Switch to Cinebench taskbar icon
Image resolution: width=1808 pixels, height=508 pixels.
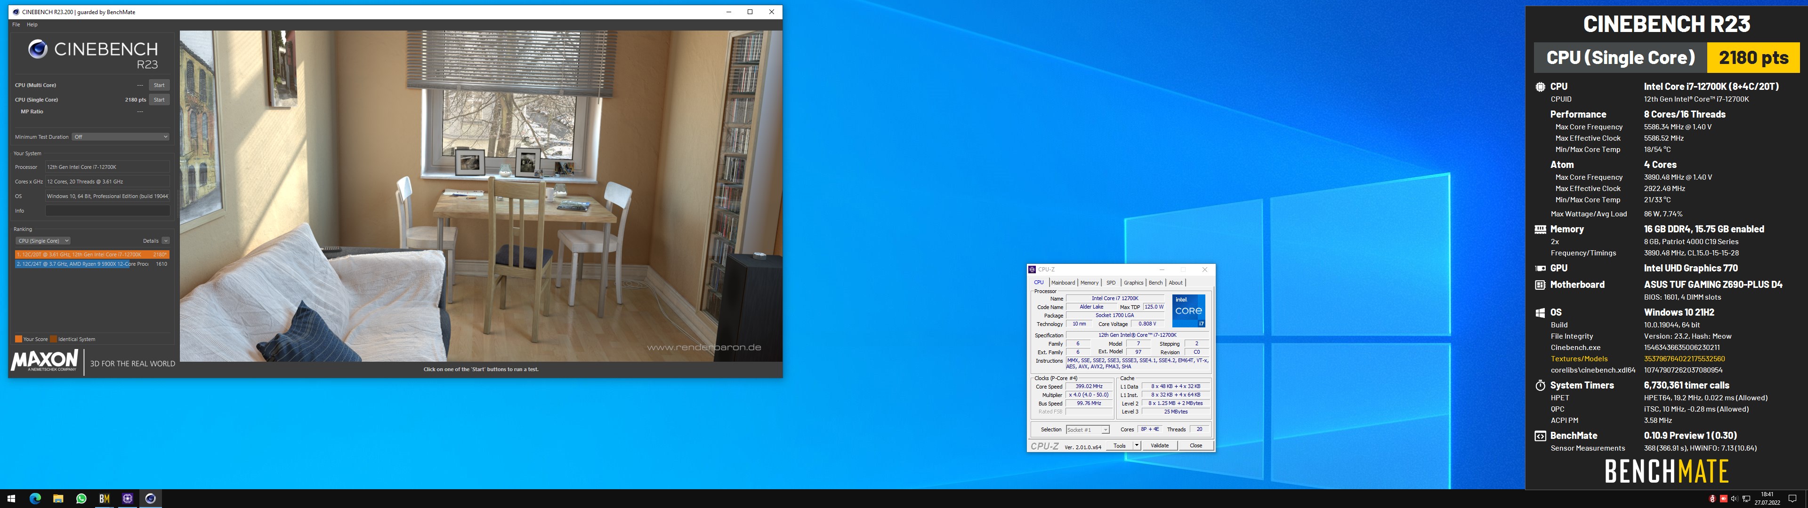(150, 499)
